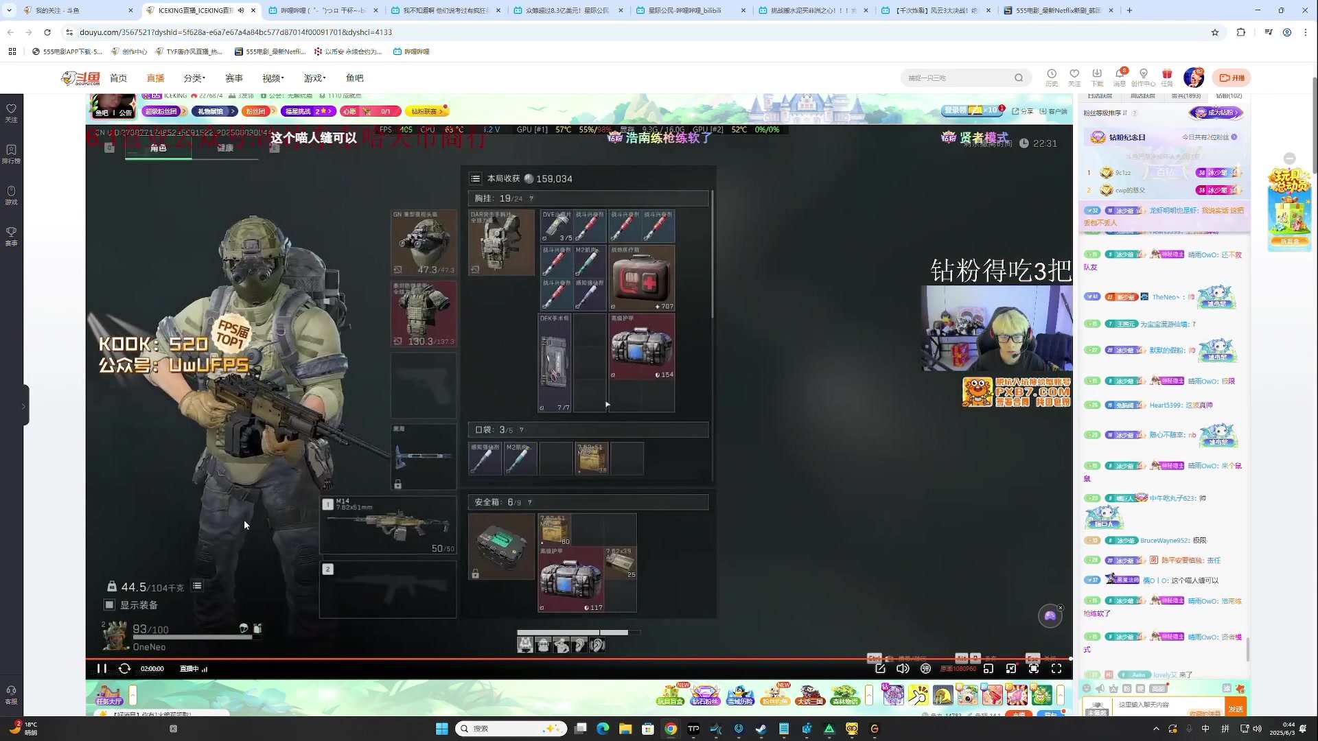
Task: Expand the activities list with the up arrow after 森林物语
Action: [x=869, y=695]
